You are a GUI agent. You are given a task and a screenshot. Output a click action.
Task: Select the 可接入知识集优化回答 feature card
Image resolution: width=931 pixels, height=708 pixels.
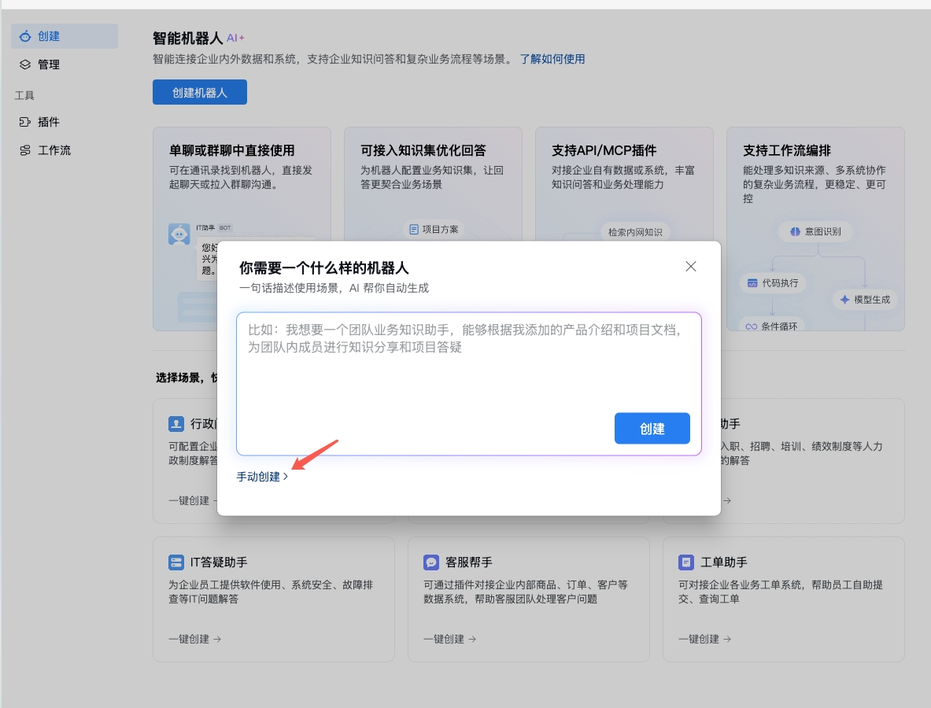click(433, 184)
